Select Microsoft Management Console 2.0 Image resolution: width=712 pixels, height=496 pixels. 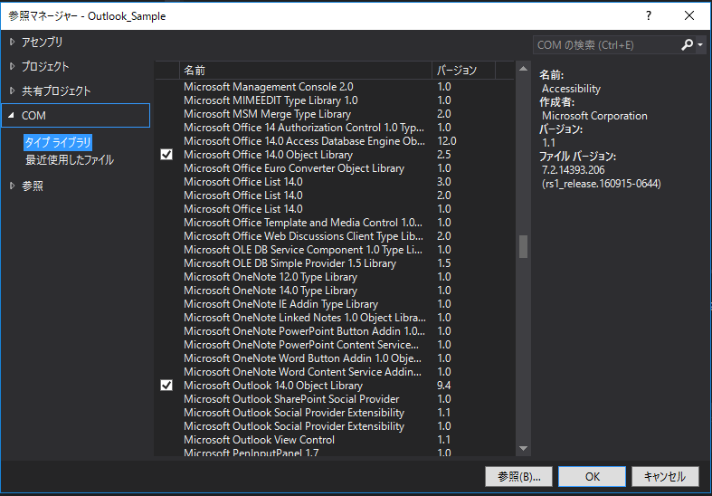point(335,86)
